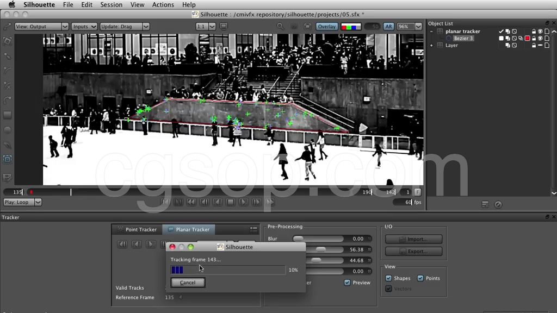Open the Update: Drag dropdown

click(125, 27)
